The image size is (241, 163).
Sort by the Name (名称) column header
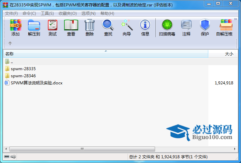[x=106, y=54]
